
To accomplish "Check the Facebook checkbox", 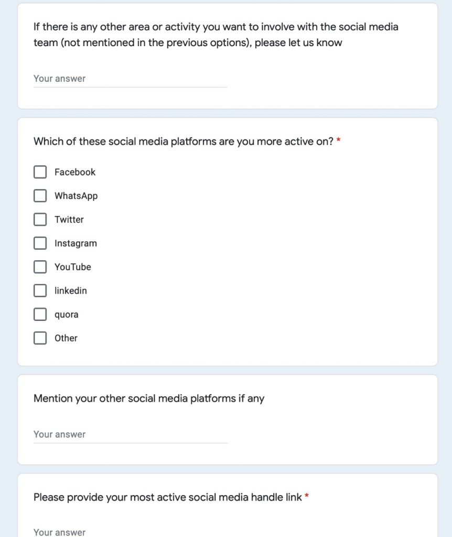I will point(40,172).
